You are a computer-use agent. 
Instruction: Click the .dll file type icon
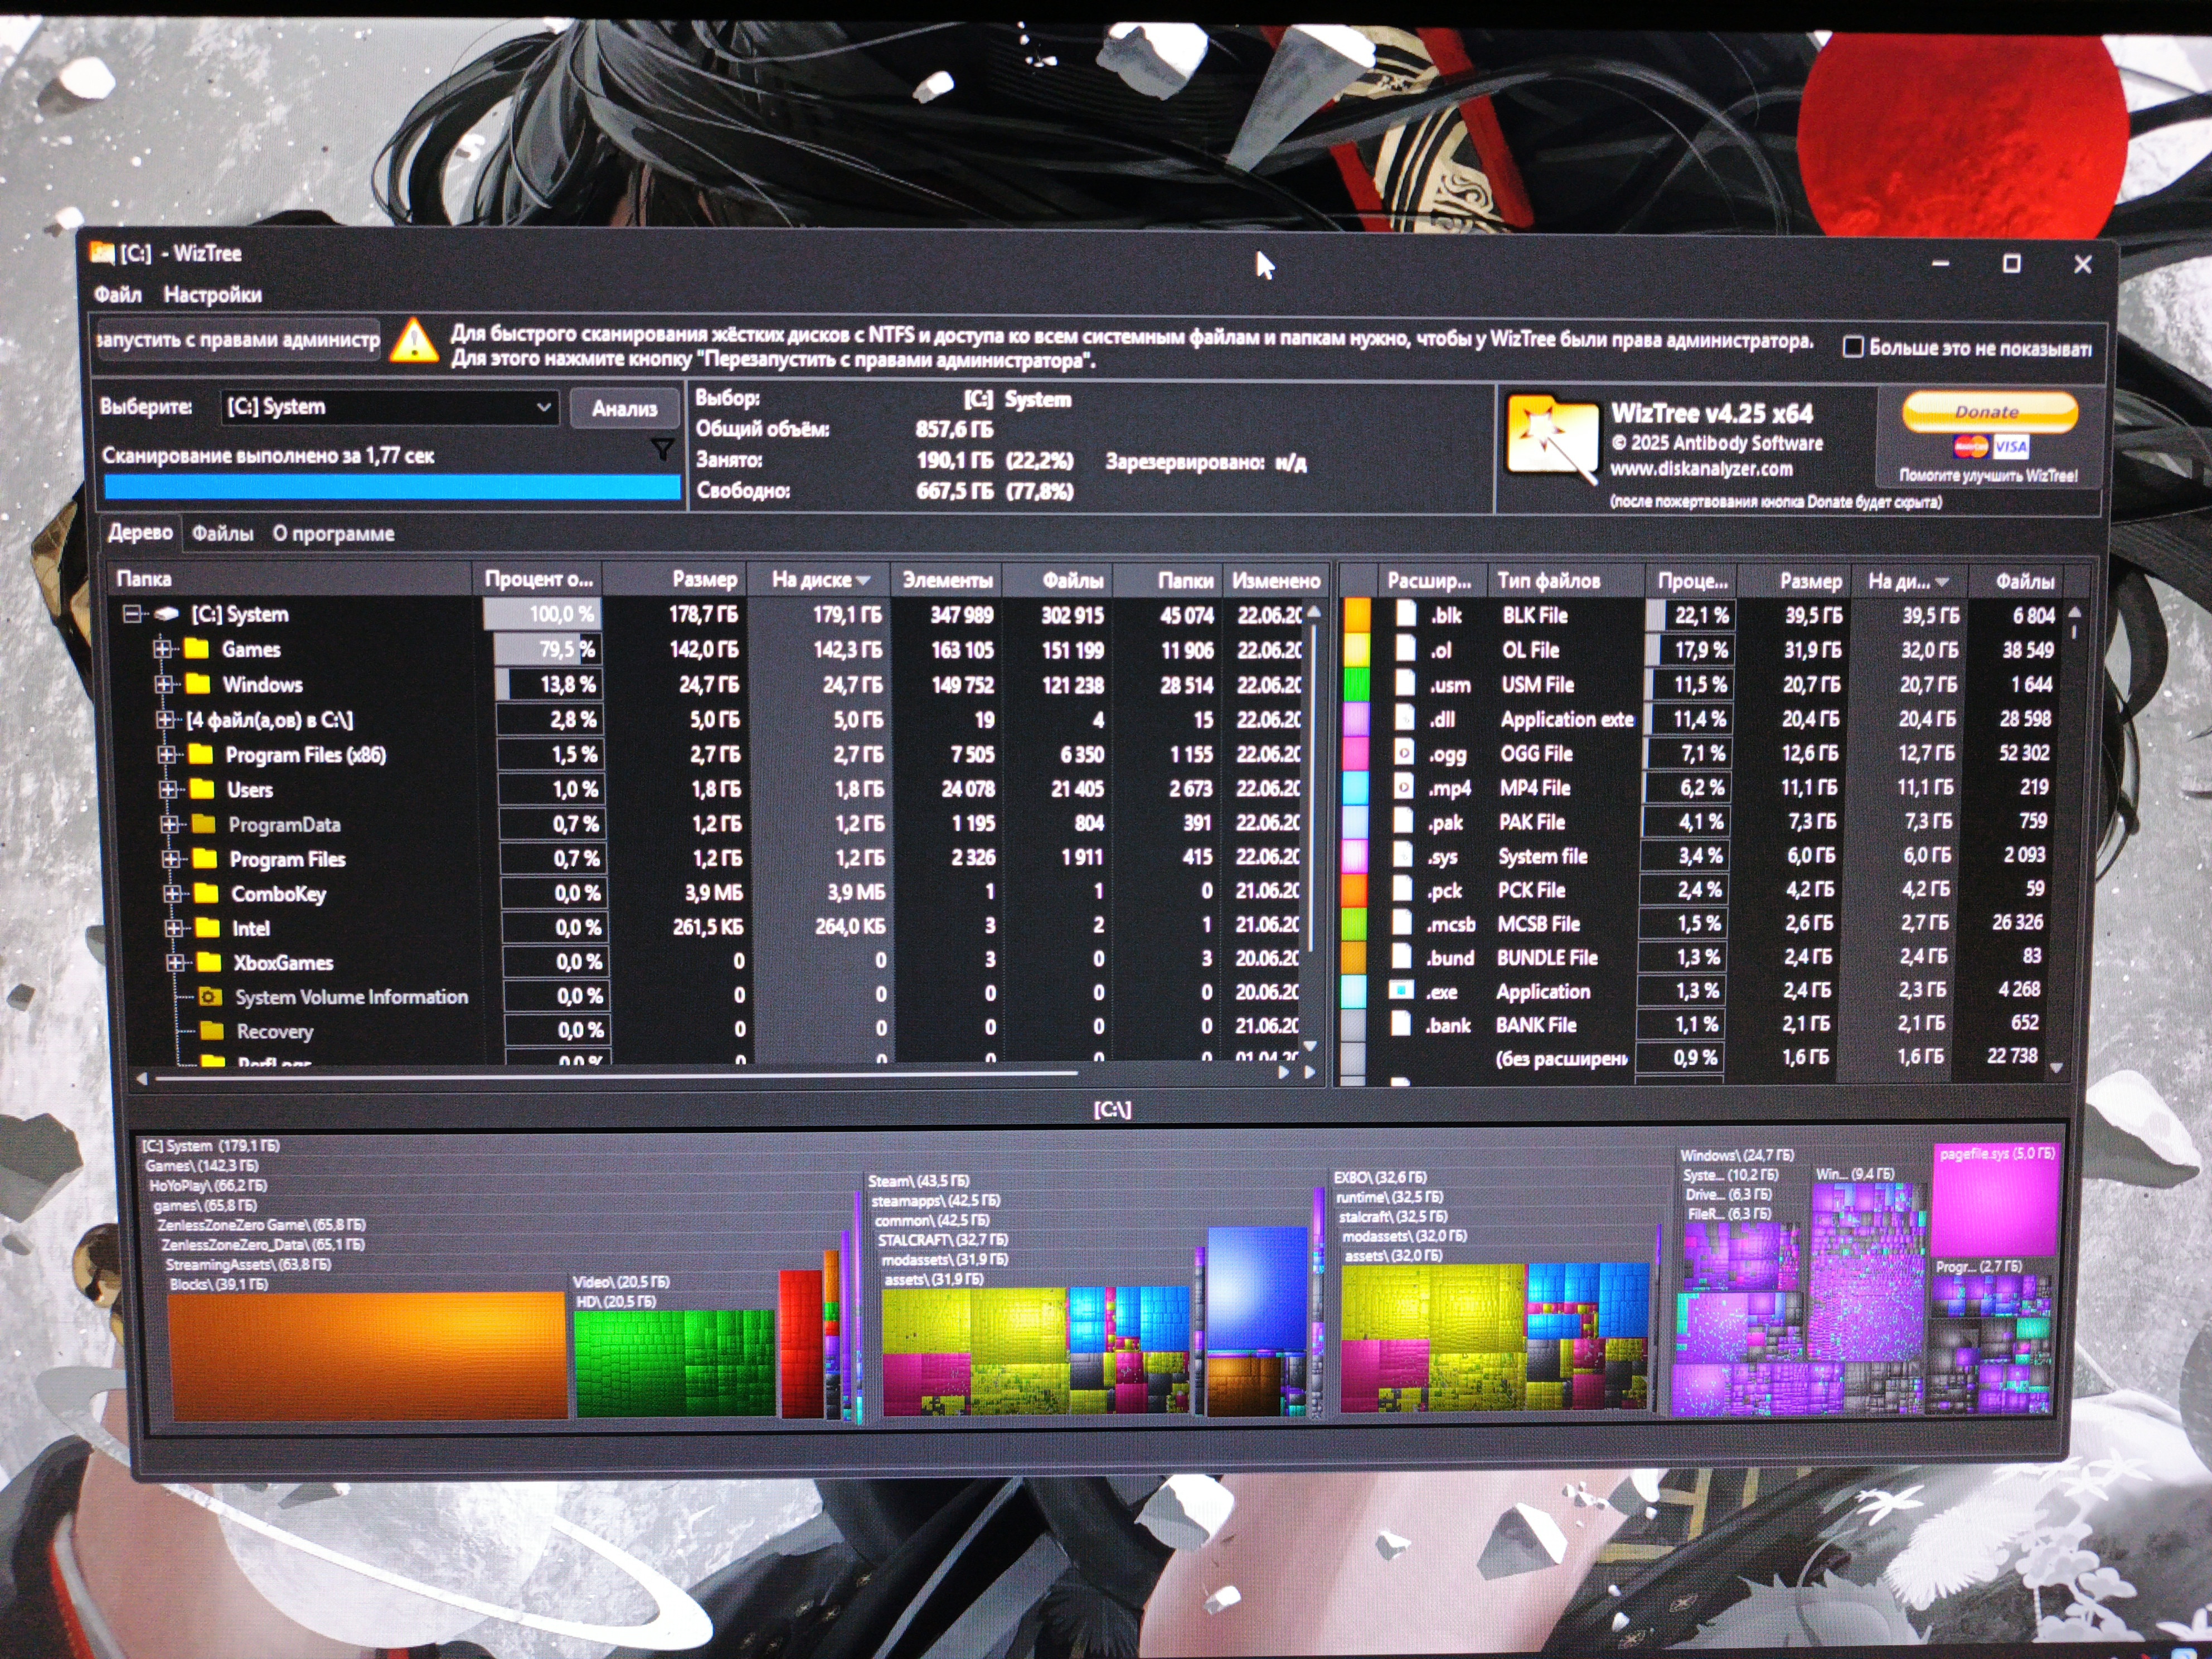pyautogui.click(x=1404, y=718)
